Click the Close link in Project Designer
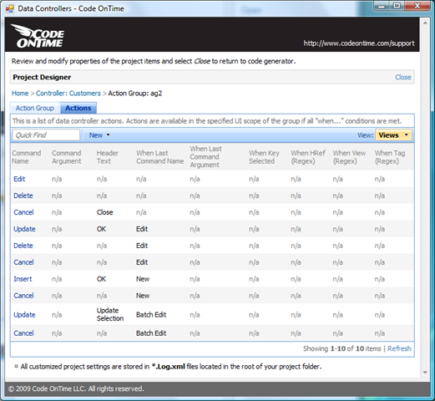 [402, 77]
